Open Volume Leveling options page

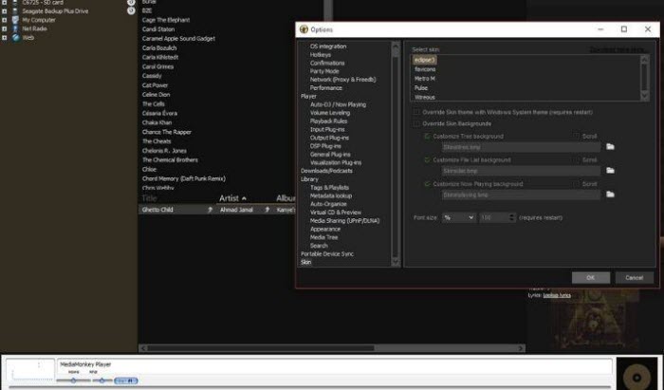click(x=330, y=113)
